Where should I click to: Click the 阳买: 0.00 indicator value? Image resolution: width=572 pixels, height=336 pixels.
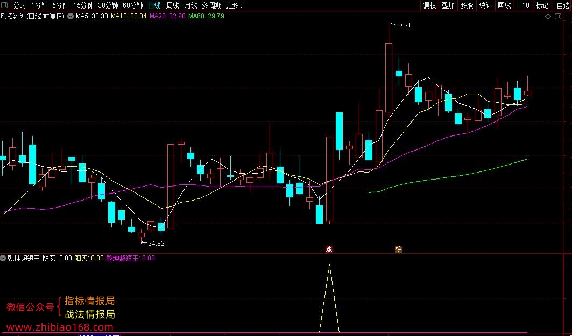coord(89,259)
